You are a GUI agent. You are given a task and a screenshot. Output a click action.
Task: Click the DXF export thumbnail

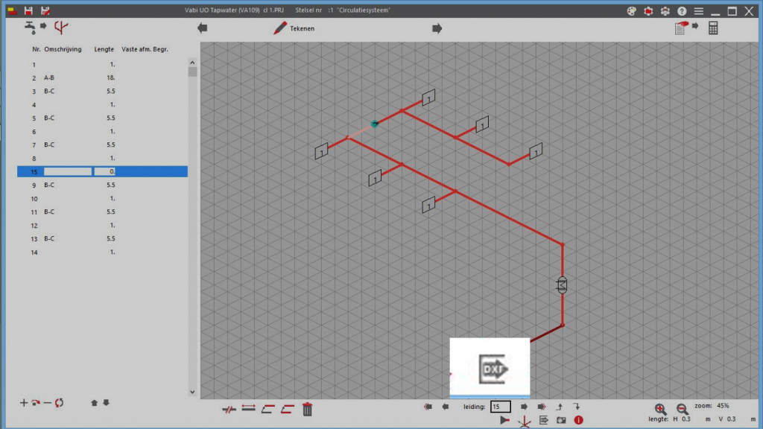(490, 368)
